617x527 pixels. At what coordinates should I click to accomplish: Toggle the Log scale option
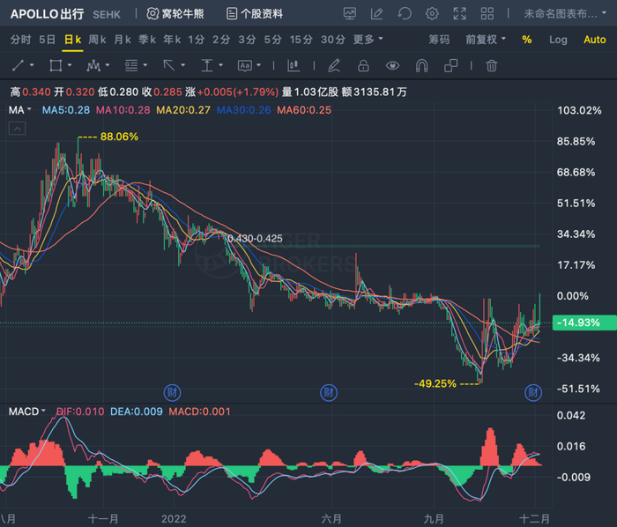[558, 40]
